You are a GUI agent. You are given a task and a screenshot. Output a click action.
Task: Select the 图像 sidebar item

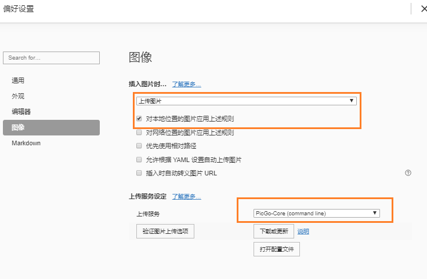18,127
